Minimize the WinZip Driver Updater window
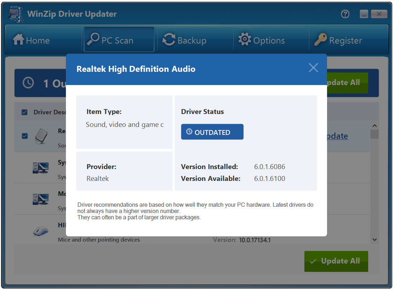This screenshot has height=290, width=394. click(x=364, y=14)
